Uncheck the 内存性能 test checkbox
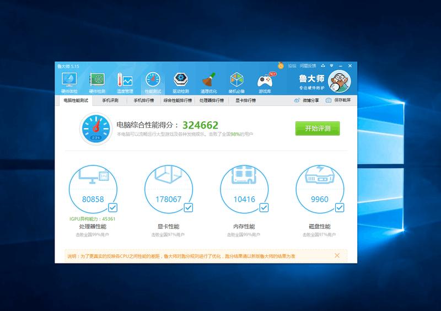The image size is (441, 311). pos(264,208)
